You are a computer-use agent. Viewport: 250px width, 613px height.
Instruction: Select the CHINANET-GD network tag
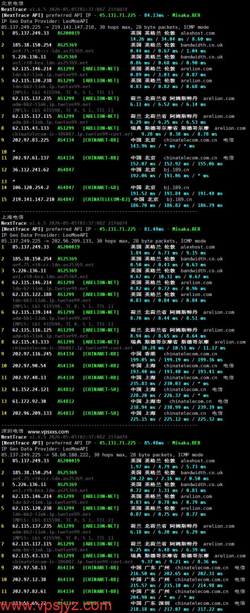click(x=101, y=187)
